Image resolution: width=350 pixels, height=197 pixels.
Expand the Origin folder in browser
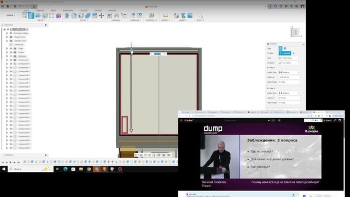pos(7,49)
